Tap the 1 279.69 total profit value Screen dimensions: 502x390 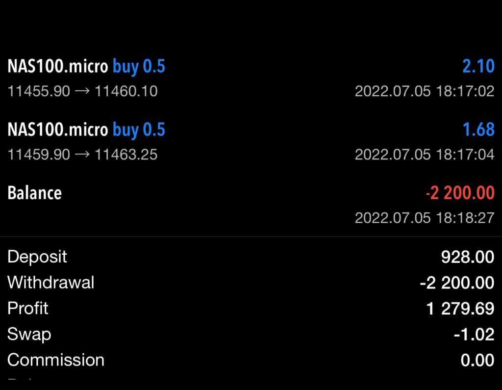click(x=460, y=309)
